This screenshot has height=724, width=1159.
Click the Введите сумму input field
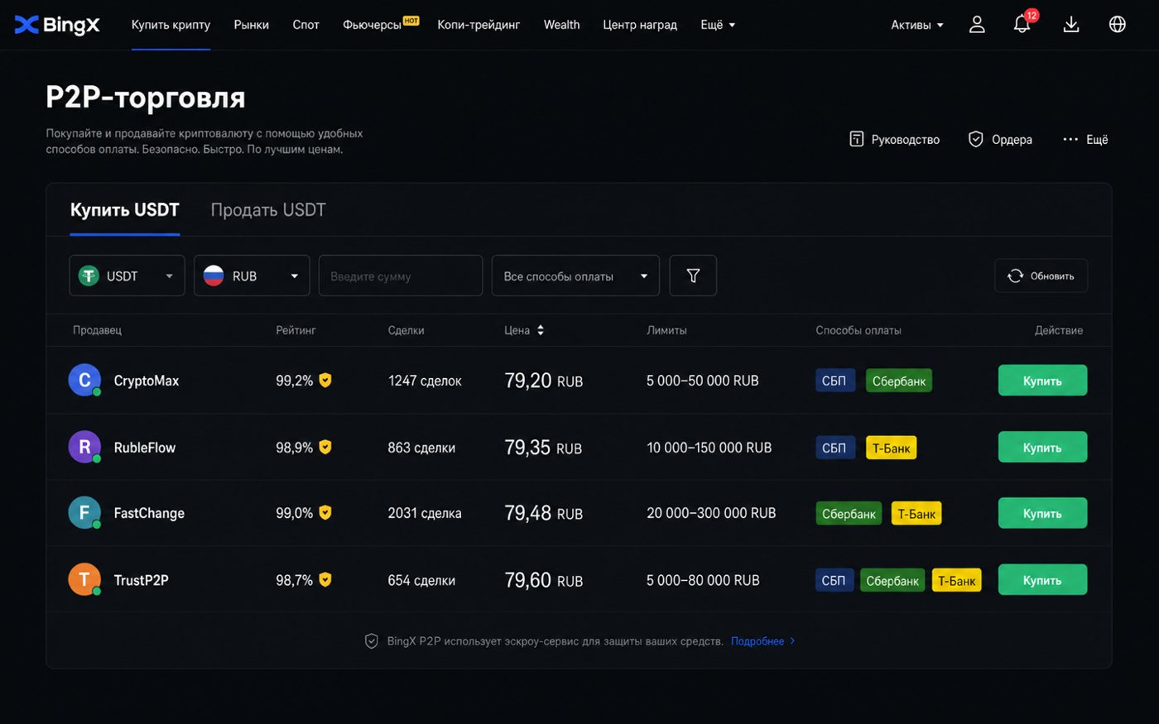401,276
